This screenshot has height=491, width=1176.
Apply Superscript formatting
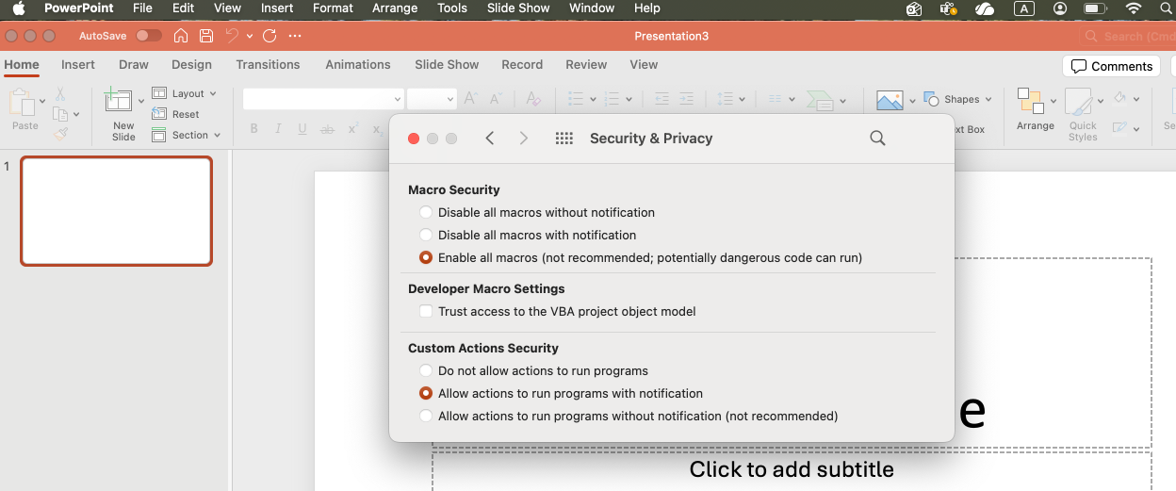pyautogui.click(x=352, y=129)
